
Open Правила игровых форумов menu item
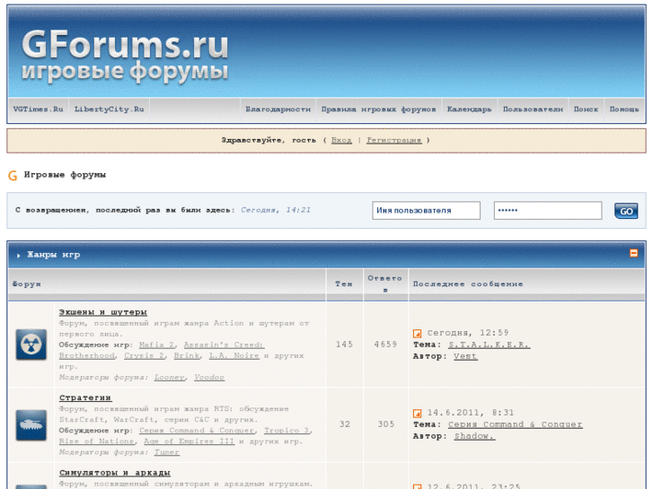[378, 109]
